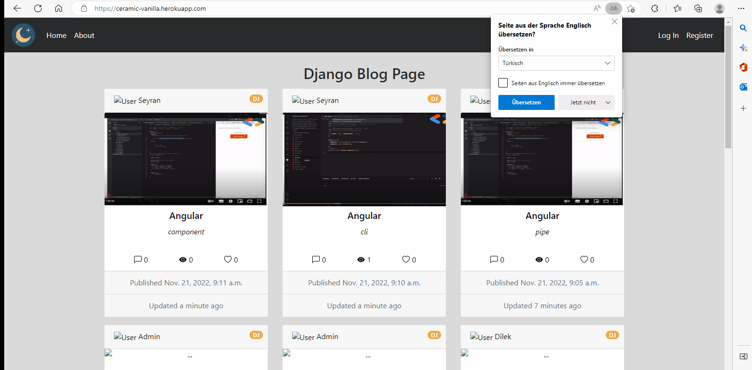752x370 pixels.
Task: Go back using the browser back arrow
Action: (17, 8)
